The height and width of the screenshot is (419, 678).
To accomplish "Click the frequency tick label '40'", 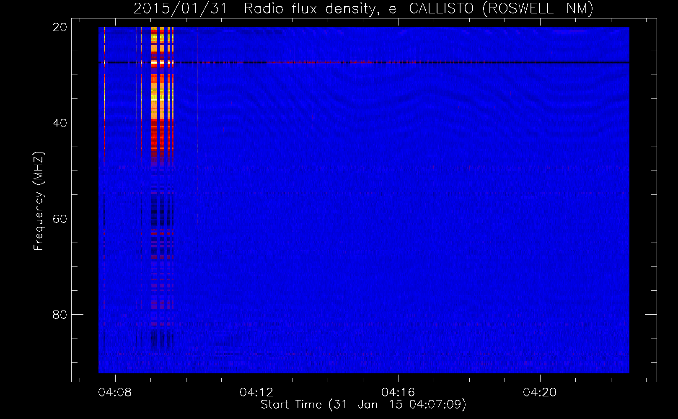I will point(60,123).
